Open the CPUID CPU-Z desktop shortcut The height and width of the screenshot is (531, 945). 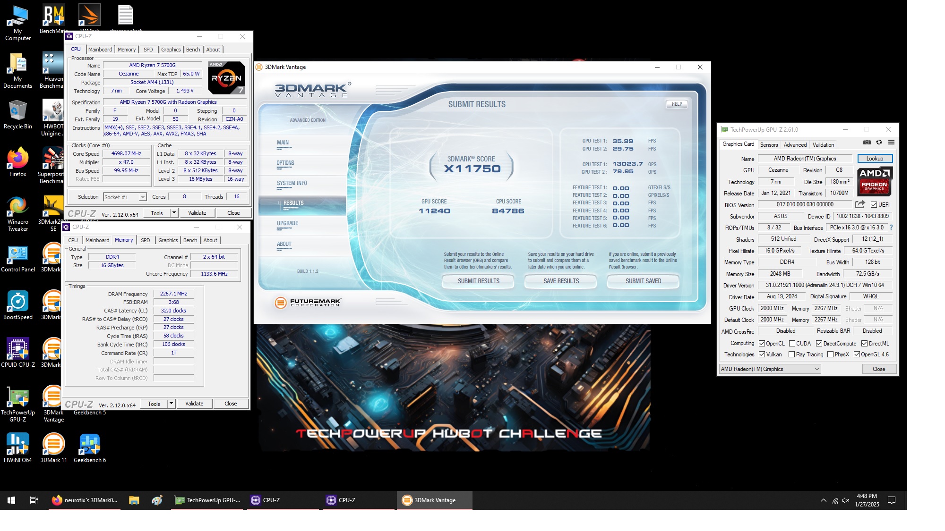tap(18, 353)
